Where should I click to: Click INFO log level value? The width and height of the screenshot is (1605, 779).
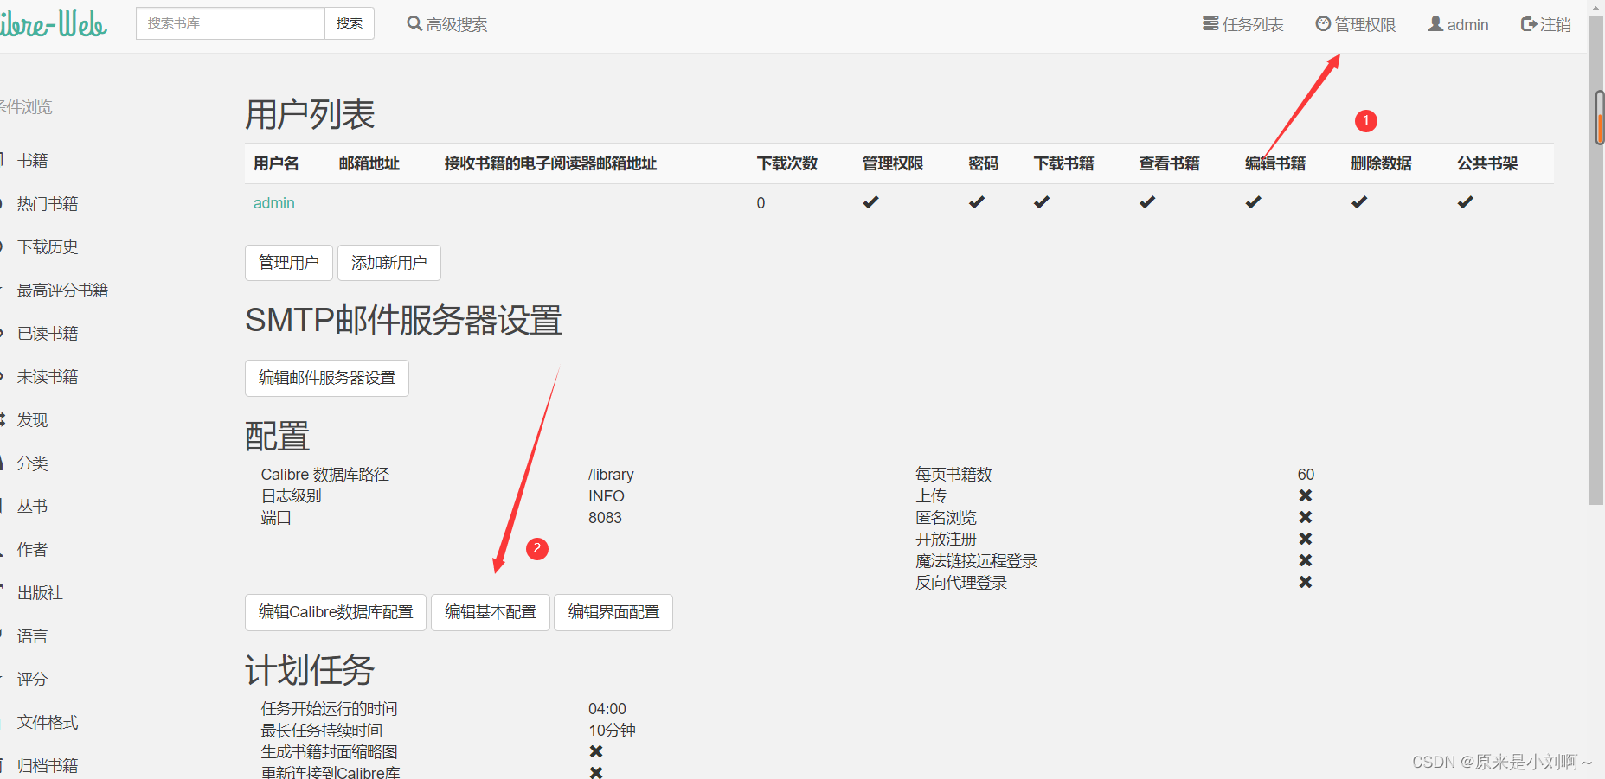click(607, 496)
